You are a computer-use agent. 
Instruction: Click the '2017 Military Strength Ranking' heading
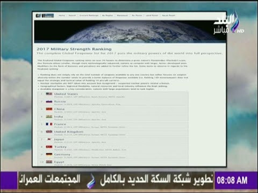(x=74, y=49)
